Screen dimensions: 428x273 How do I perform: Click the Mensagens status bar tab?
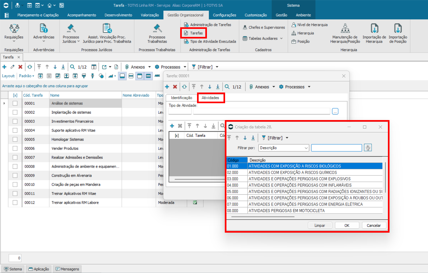point(67,269)
